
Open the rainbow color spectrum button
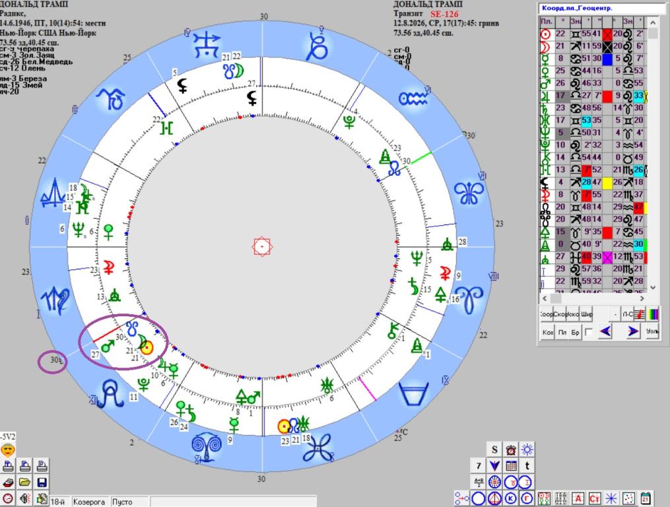click(652, 314)
